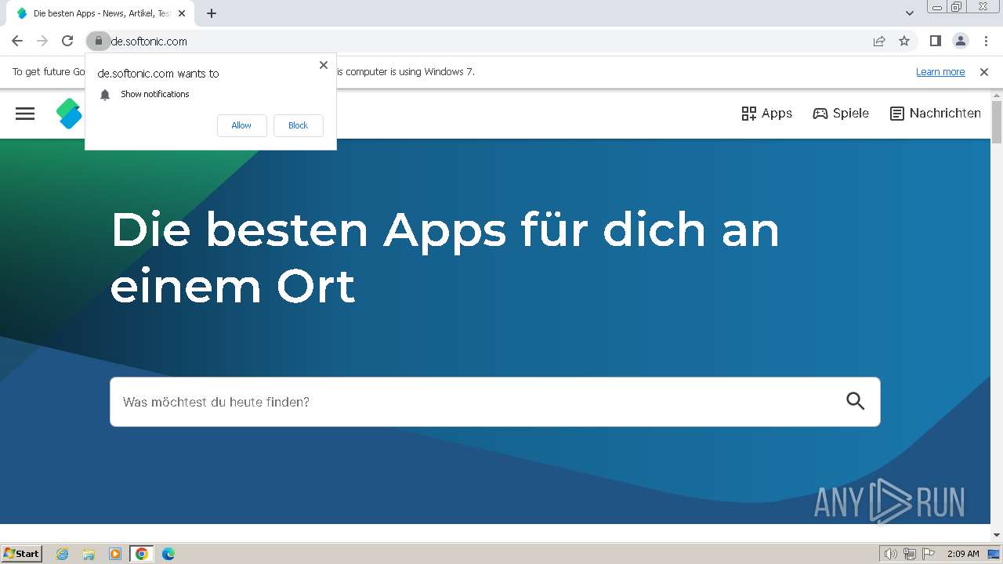The height and width of the screenshot is (564, 1003).
Task: Open the Apps section
Action: click(x=766, y=114)
